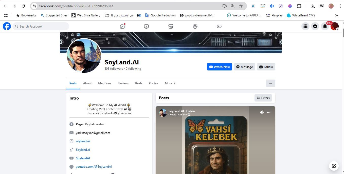344x174 pixels.
Task: Open the youtube.com/@SoyLandAI website link
Action: click(x=94, y=167)
